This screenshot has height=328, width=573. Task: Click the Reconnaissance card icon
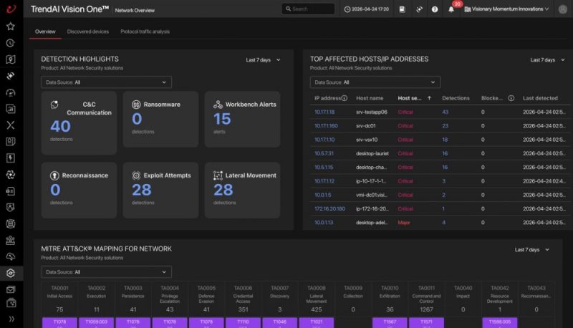(x=54, y=175)
